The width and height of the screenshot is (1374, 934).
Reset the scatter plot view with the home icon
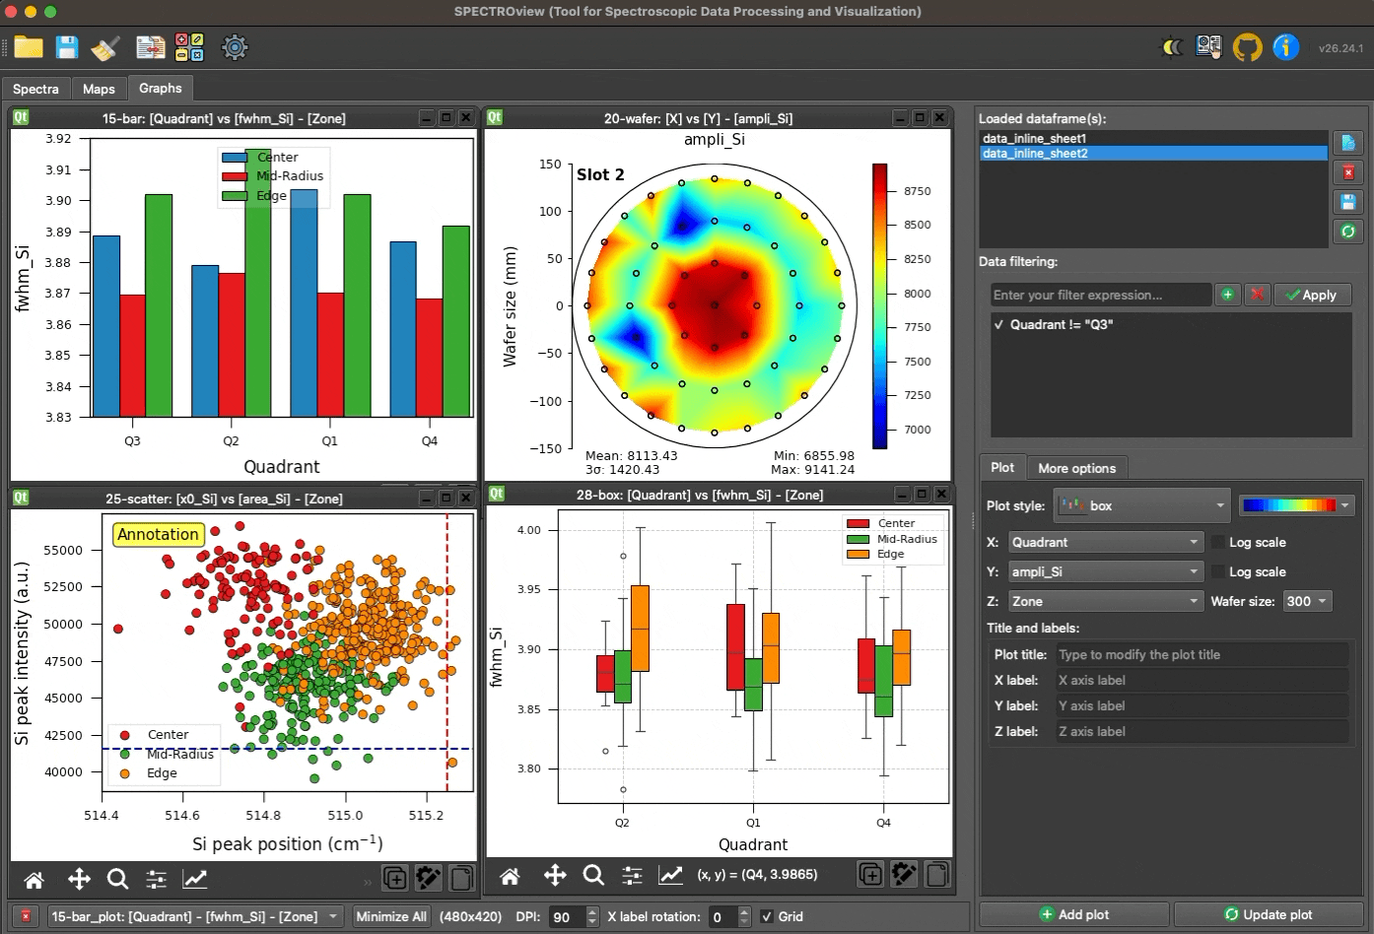click(34, 879)
